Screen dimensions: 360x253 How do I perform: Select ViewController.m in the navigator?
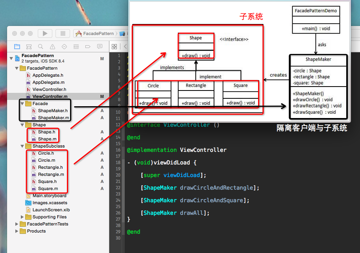point(58,96)
